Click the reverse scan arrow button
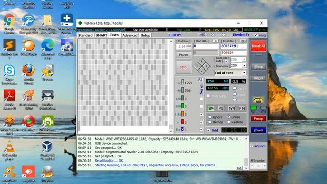The width and height of the screenshot is (327, 184). pos(221,108)
